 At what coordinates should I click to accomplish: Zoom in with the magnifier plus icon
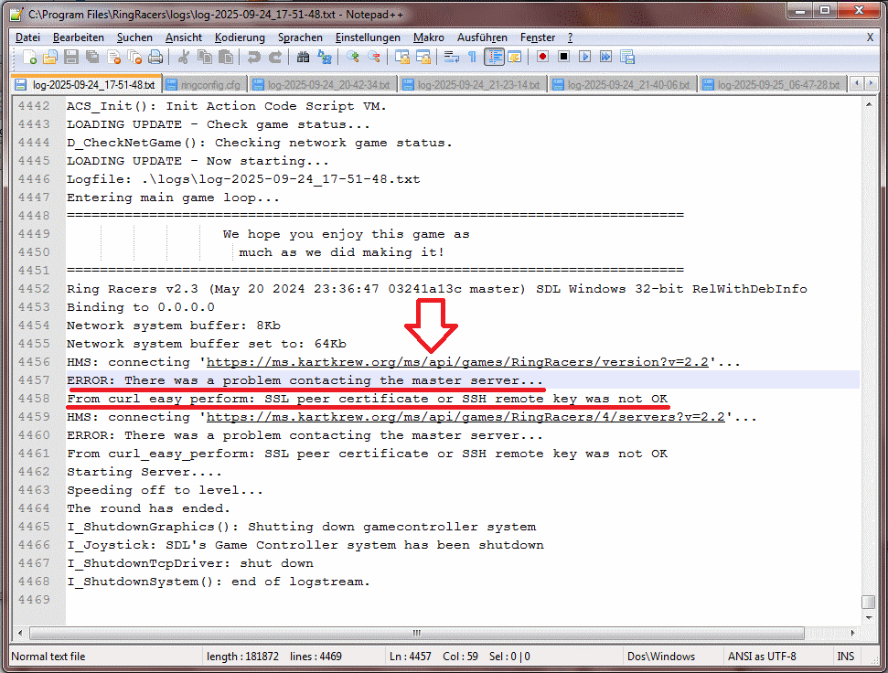353,57
